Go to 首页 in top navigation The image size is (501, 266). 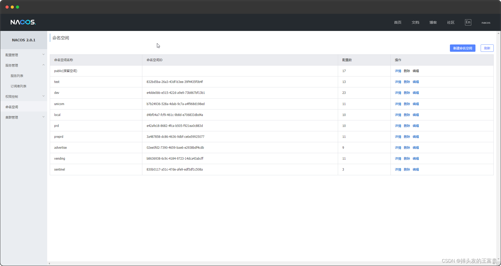coord(398,22)
